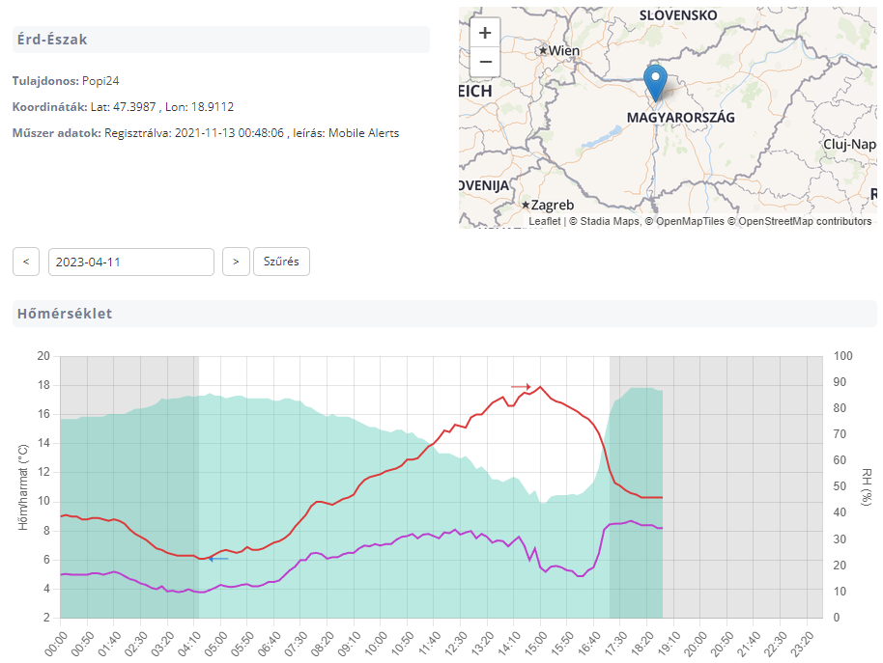Click the MAGYARORSZÁG label on the map

point(680,117)
